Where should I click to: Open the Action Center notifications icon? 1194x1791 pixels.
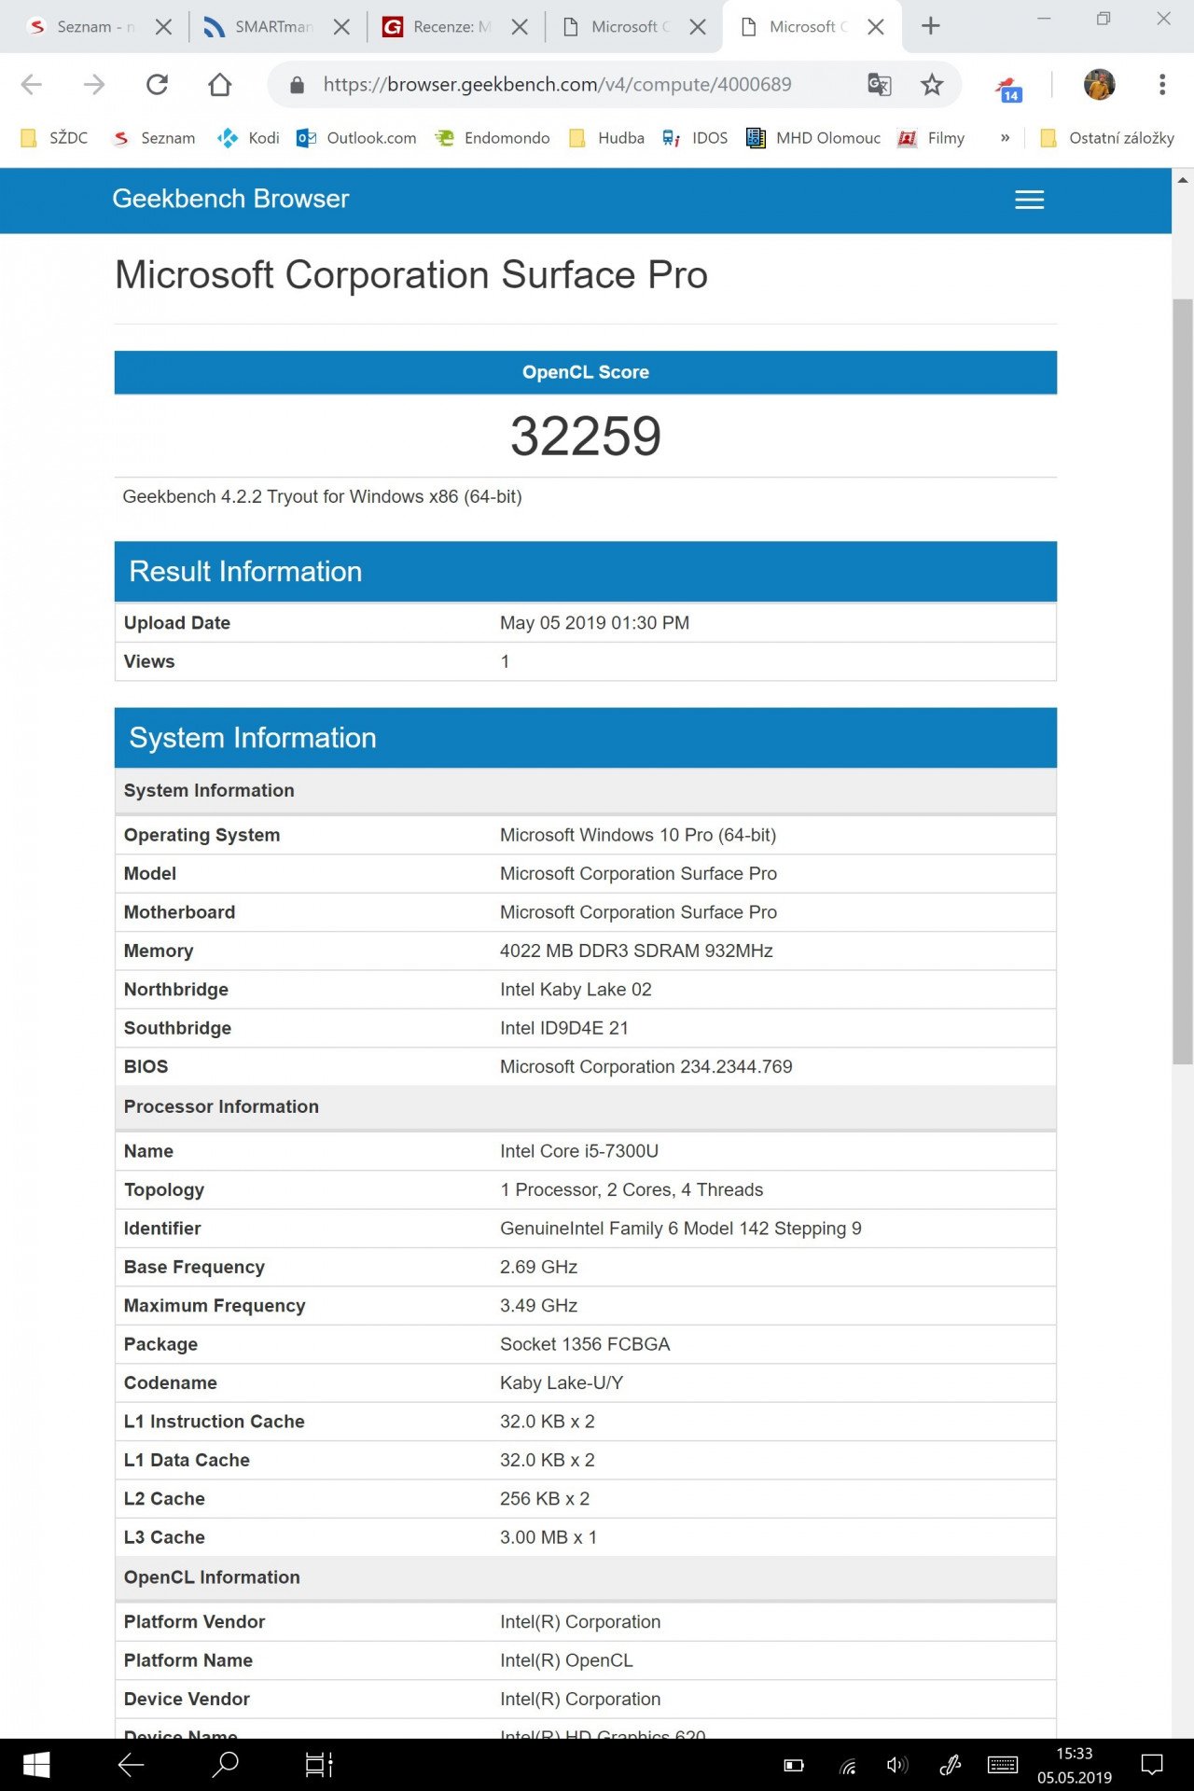1153,1765
